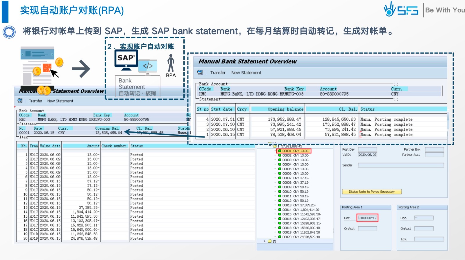Click Transfer in the right overview toolbar

218,73
